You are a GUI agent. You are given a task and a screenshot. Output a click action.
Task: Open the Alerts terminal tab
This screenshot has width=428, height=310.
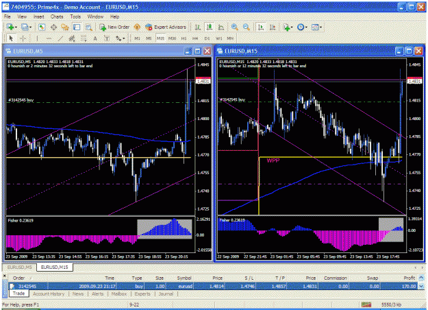[x=97, y=294]
